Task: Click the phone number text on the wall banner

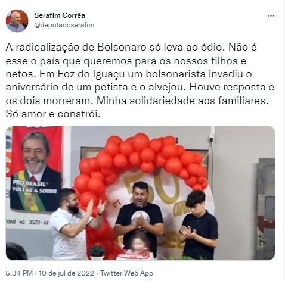Action: click(x=27, y=222)
